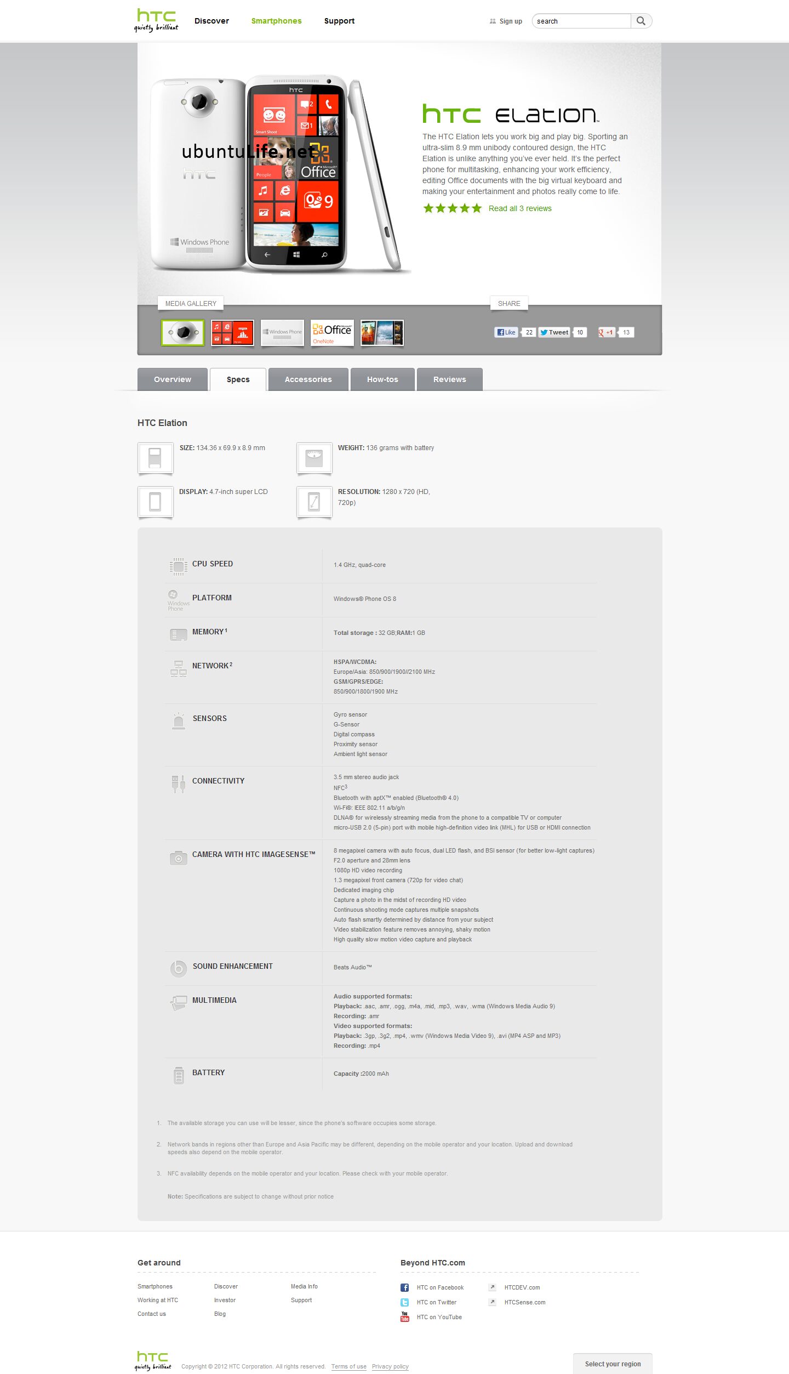Open the HTCDEV.com link
The image size is (789, 1374).
pos(522,1287)
